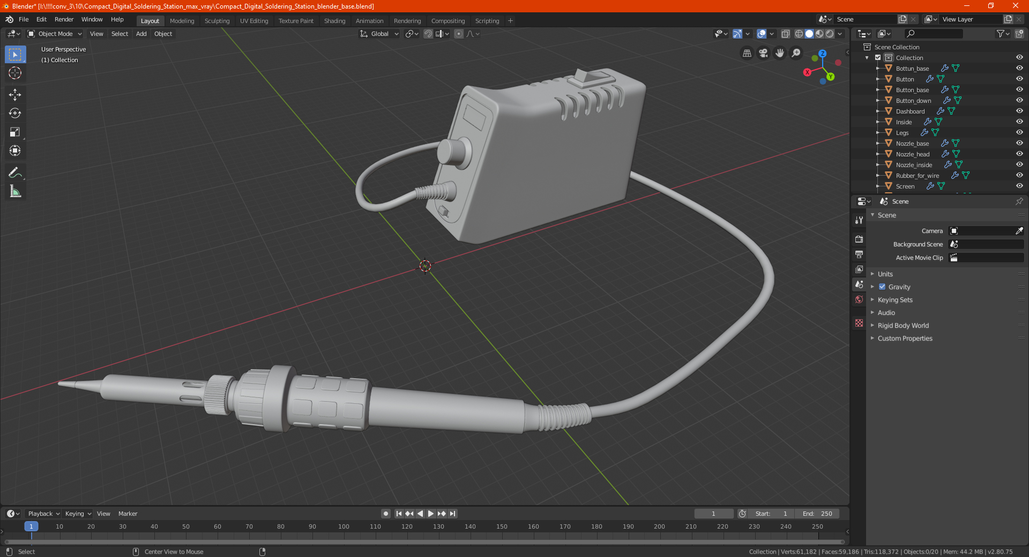Click the Z axis on navigation gizmo
The height and width of the screenshot is (557, 1029).
click(x=822, y=54)
